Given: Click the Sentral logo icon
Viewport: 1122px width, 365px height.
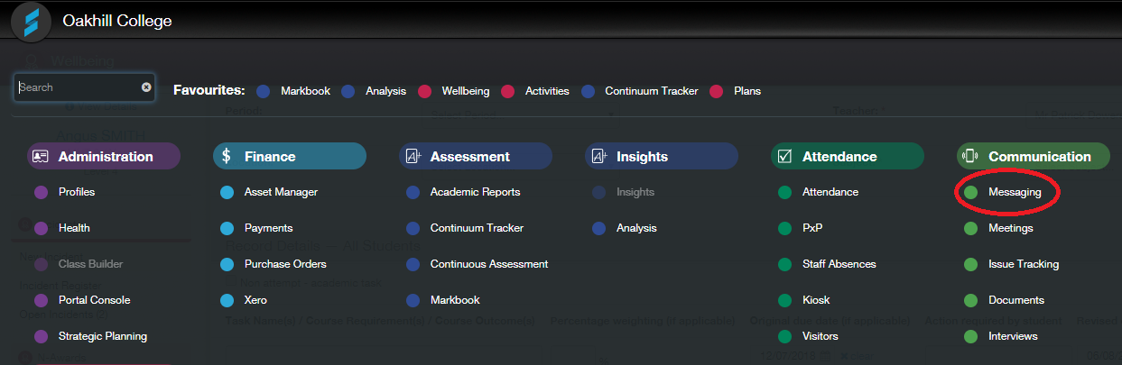Looking at the screenshot, I should point(31,22).
